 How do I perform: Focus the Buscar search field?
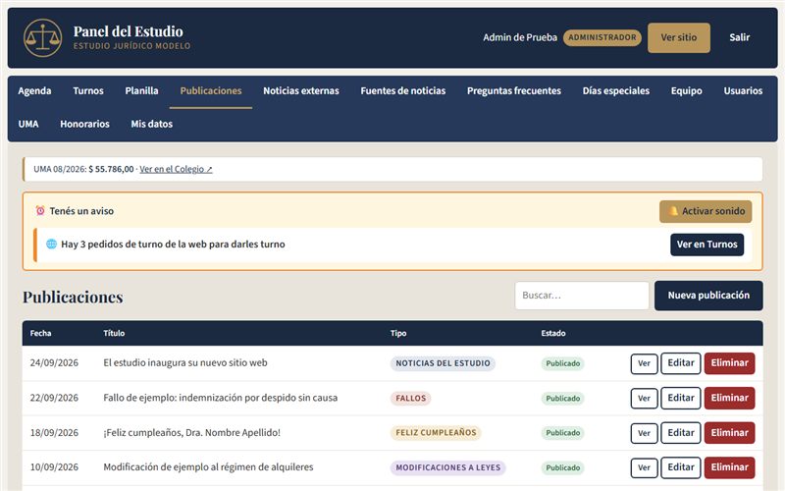[582, 296]
